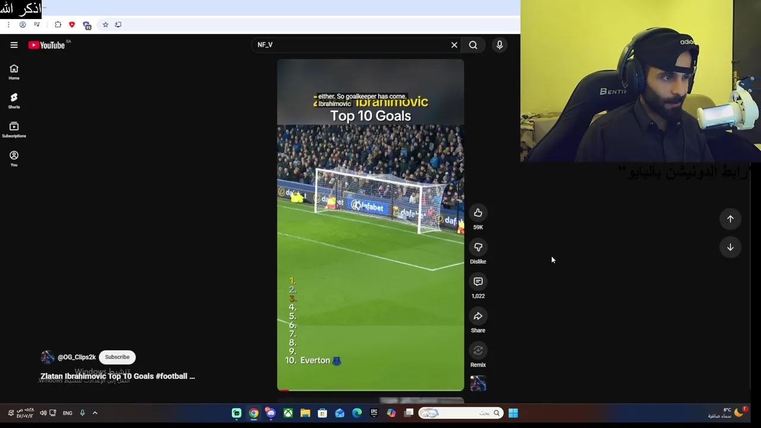The image size is (761, 428).
Task: Open Shorts in YouTube sidebar
Action: point(14,101)
